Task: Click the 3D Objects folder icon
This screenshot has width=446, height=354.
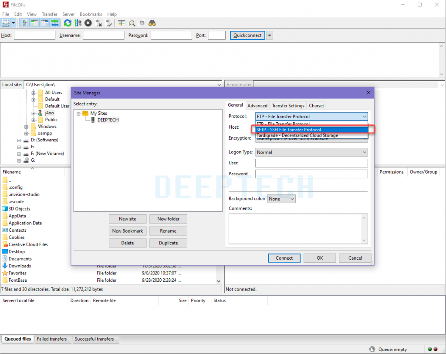Action: pos(5,209)
